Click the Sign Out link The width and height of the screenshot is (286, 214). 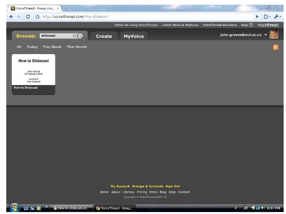tap(173, 186)
